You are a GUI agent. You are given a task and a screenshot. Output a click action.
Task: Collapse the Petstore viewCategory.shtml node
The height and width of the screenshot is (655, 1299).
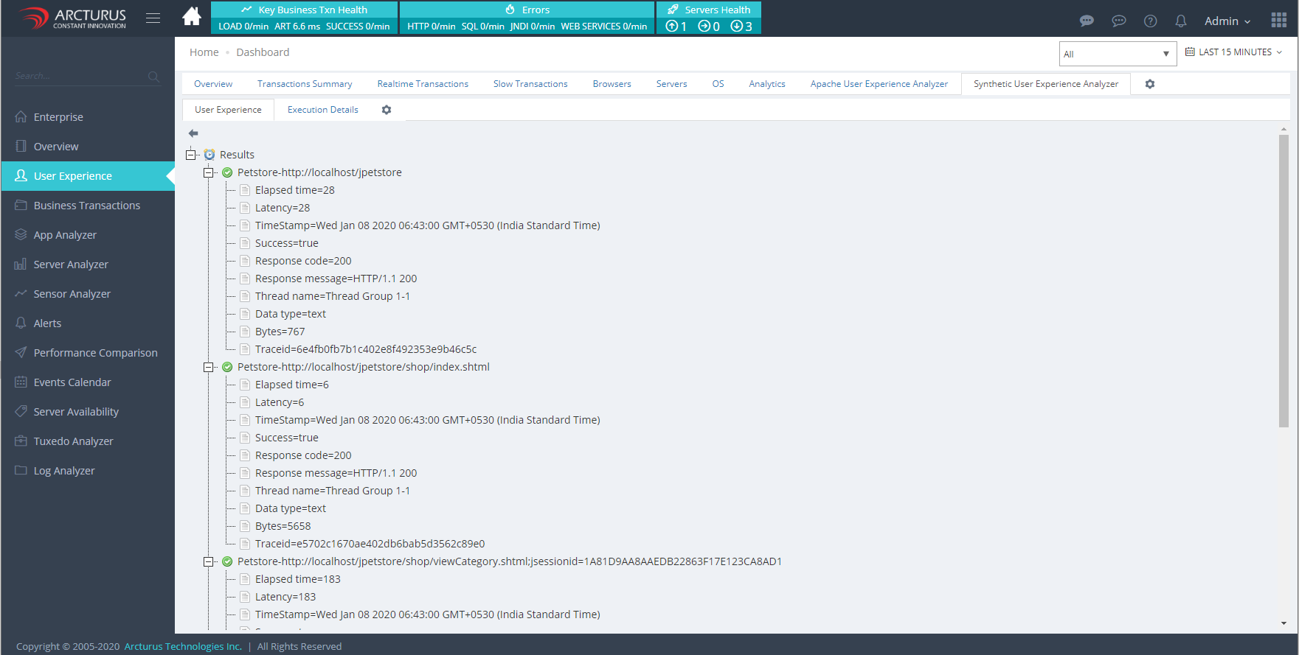coord(209,561)
